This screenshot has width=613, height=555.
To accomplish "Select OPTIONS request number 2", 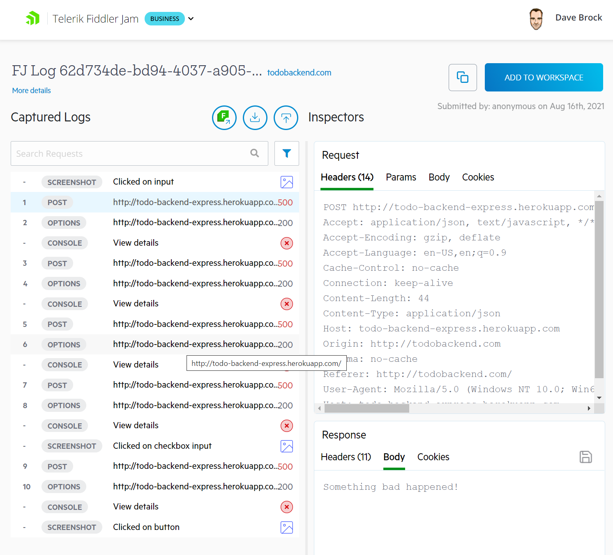I will coord(155,223).
